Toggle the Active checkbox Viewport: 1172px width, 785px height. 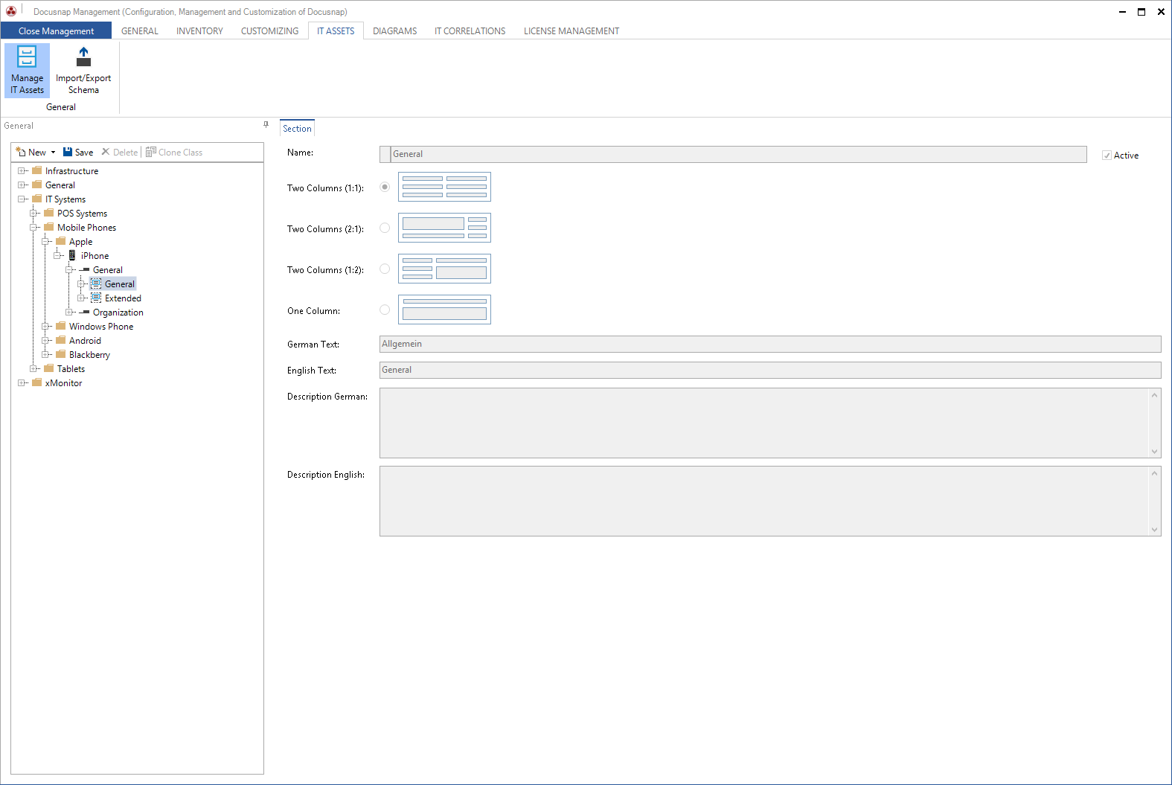1107,156
